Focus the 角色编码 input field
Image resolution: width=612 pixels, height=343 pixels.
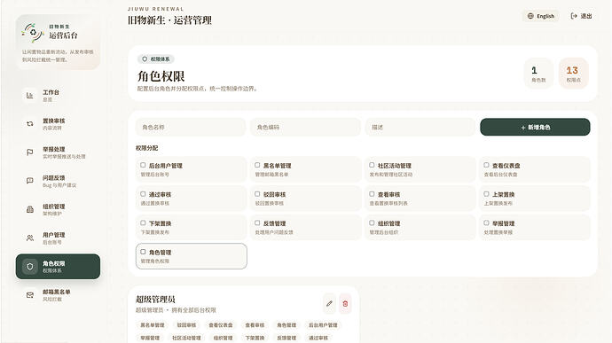[x=305, y=128]
